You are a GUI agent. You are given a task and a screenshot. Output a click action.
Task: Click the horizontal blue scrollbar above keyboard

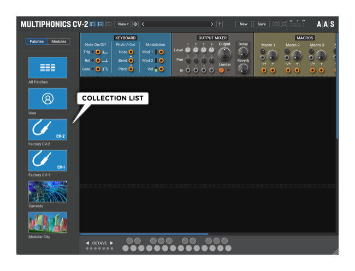[x=144, y=234]
